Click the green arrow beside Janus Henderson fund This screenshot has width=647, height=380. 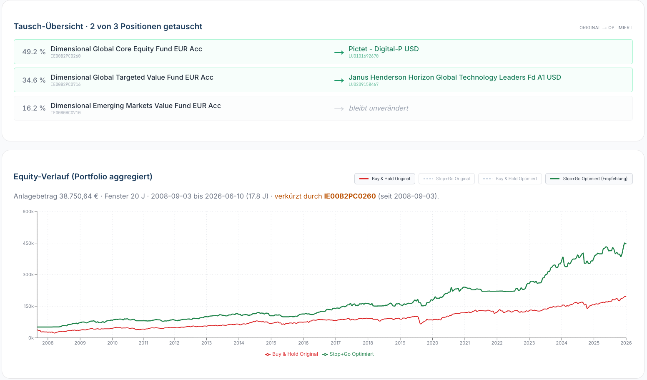339,81
